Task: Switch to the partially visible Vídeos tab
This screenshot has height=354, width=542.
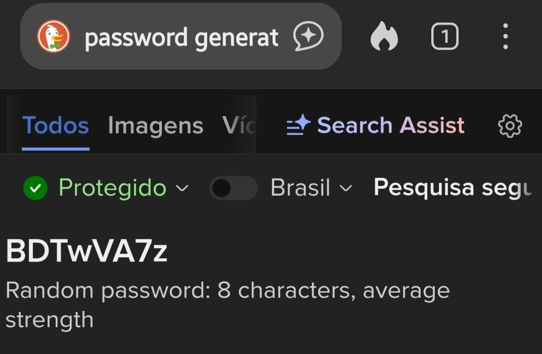Action: tap(239, 125)
